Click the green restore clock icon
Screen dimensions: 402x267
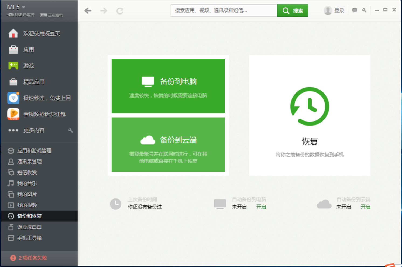point(310,106)
